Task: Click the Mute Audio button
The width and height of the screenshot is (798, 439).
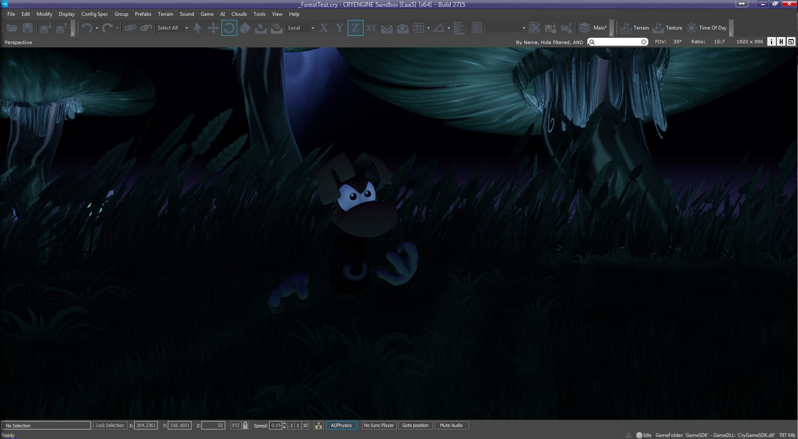Action: click(x=451, y=425)
